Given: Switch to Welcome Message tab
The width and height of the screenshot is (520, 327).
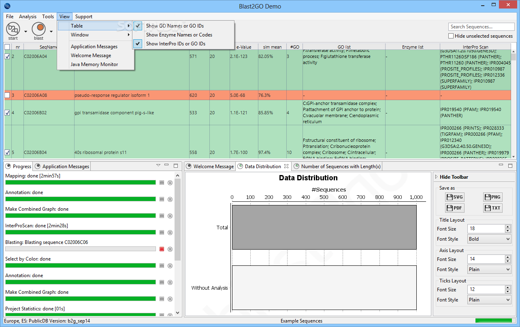Looking at the screenshot, I should (210, 167).
